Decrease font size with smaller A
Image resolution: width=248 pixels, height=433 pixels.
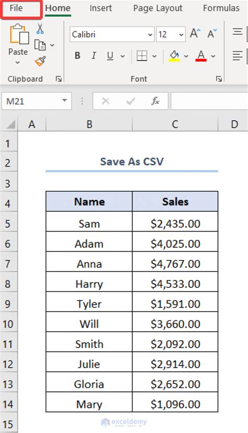click(x=212, y=34)
